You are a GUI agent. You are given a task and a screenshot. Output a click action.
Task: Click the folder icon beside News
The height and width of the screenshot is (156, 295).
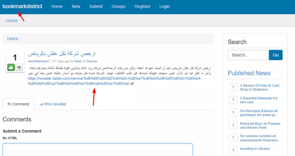[72, 61]
